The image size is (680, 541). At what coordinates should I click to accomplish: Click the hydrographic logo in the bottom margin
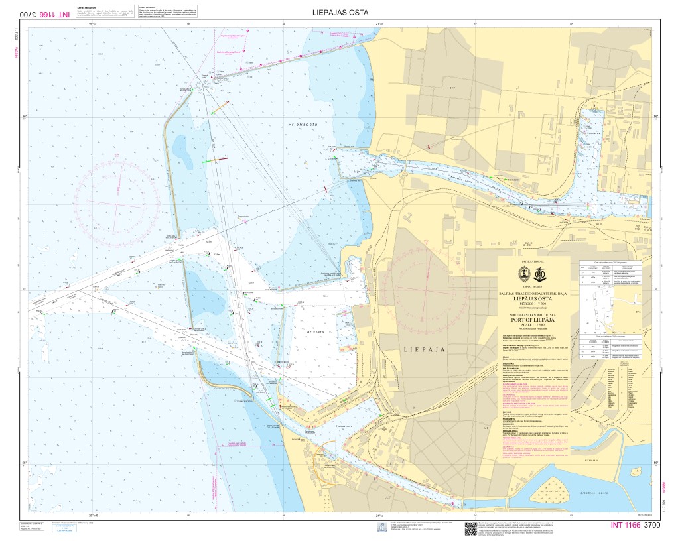(x=382, y=528)
